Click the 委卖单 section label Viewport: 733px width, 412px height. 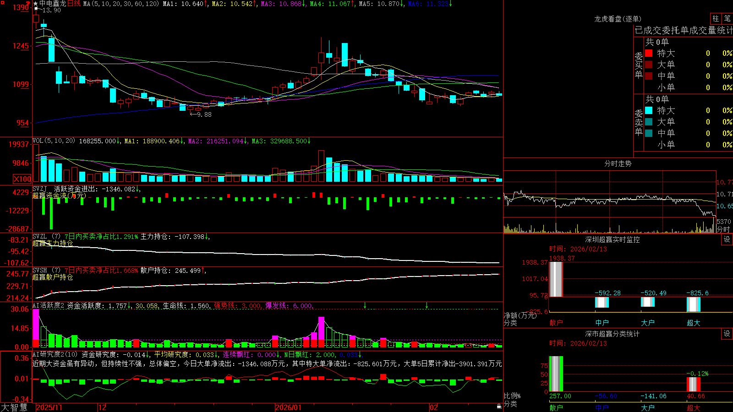click(639, 122)
